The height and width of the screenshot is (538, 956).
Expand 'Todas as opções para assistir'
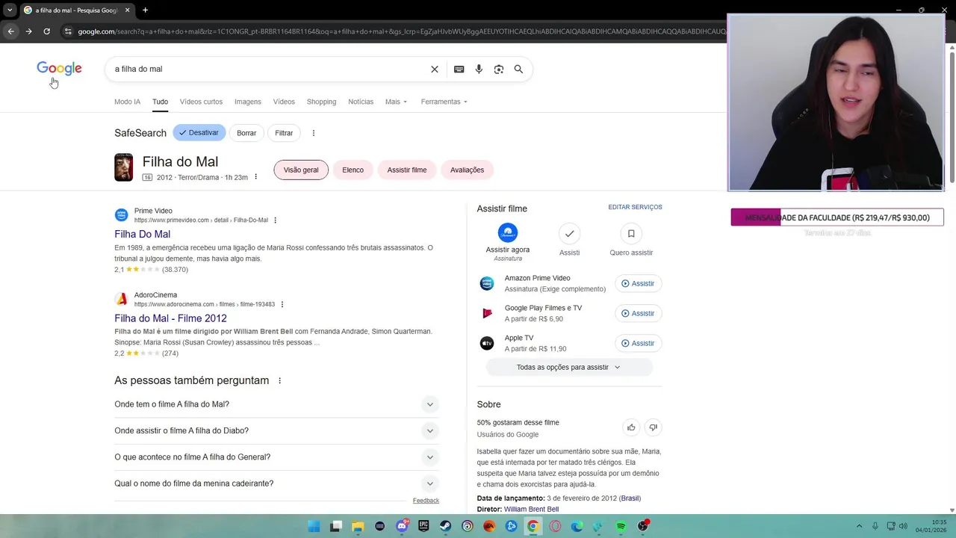tap(569, 367)
